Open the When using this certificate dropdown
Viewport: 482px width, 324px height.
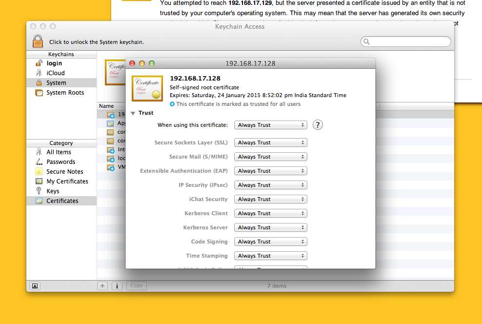(270, 125)
